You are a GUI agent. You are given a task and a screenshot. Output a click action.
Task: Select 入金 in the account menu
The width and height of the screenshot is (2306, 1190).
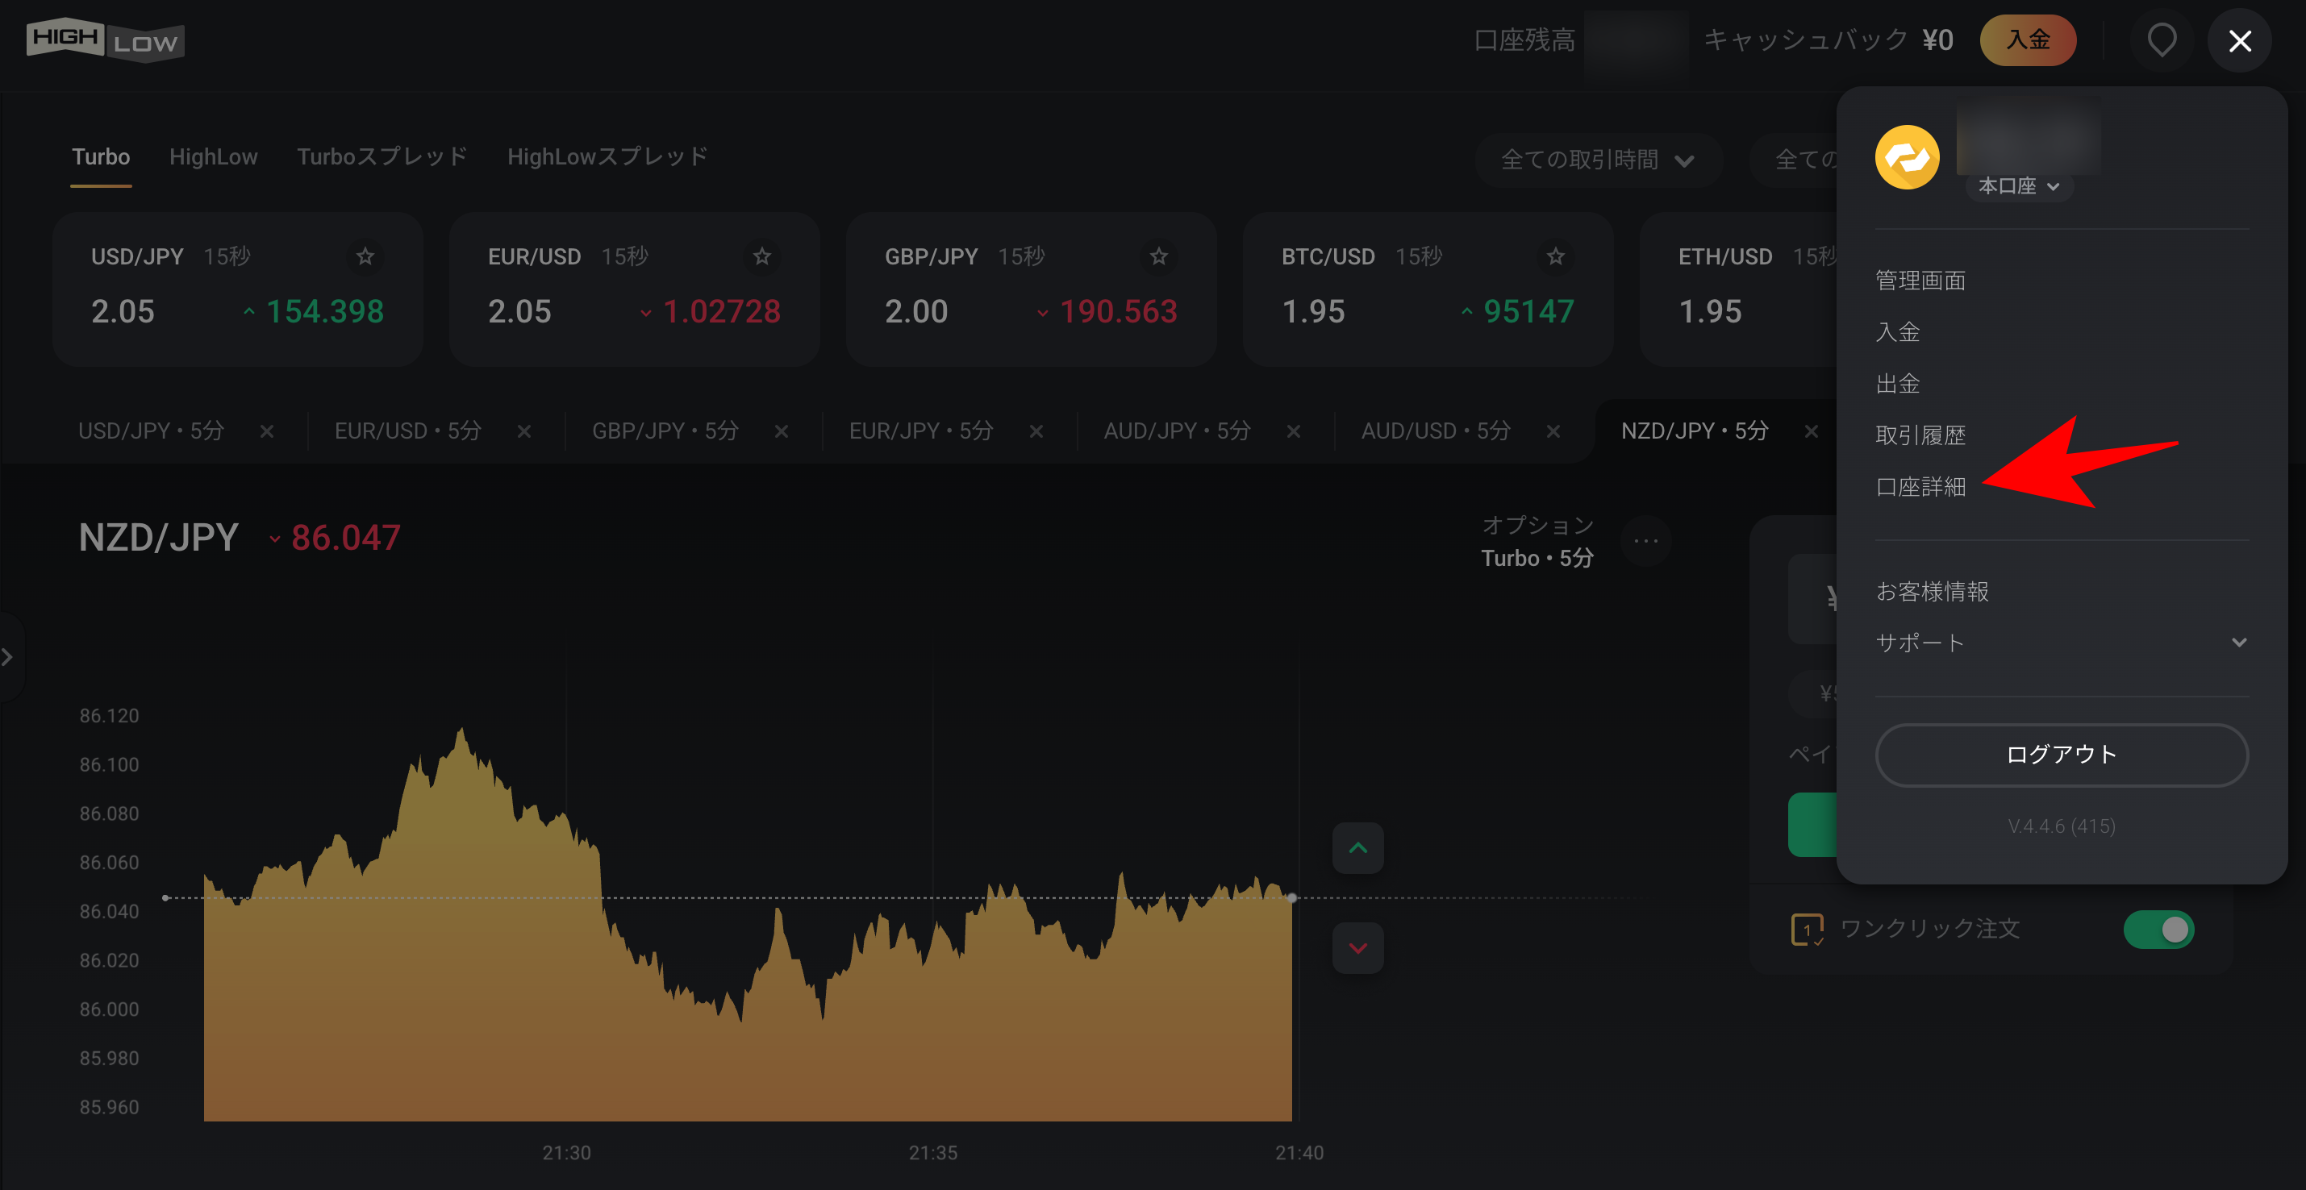[1898, 332]
